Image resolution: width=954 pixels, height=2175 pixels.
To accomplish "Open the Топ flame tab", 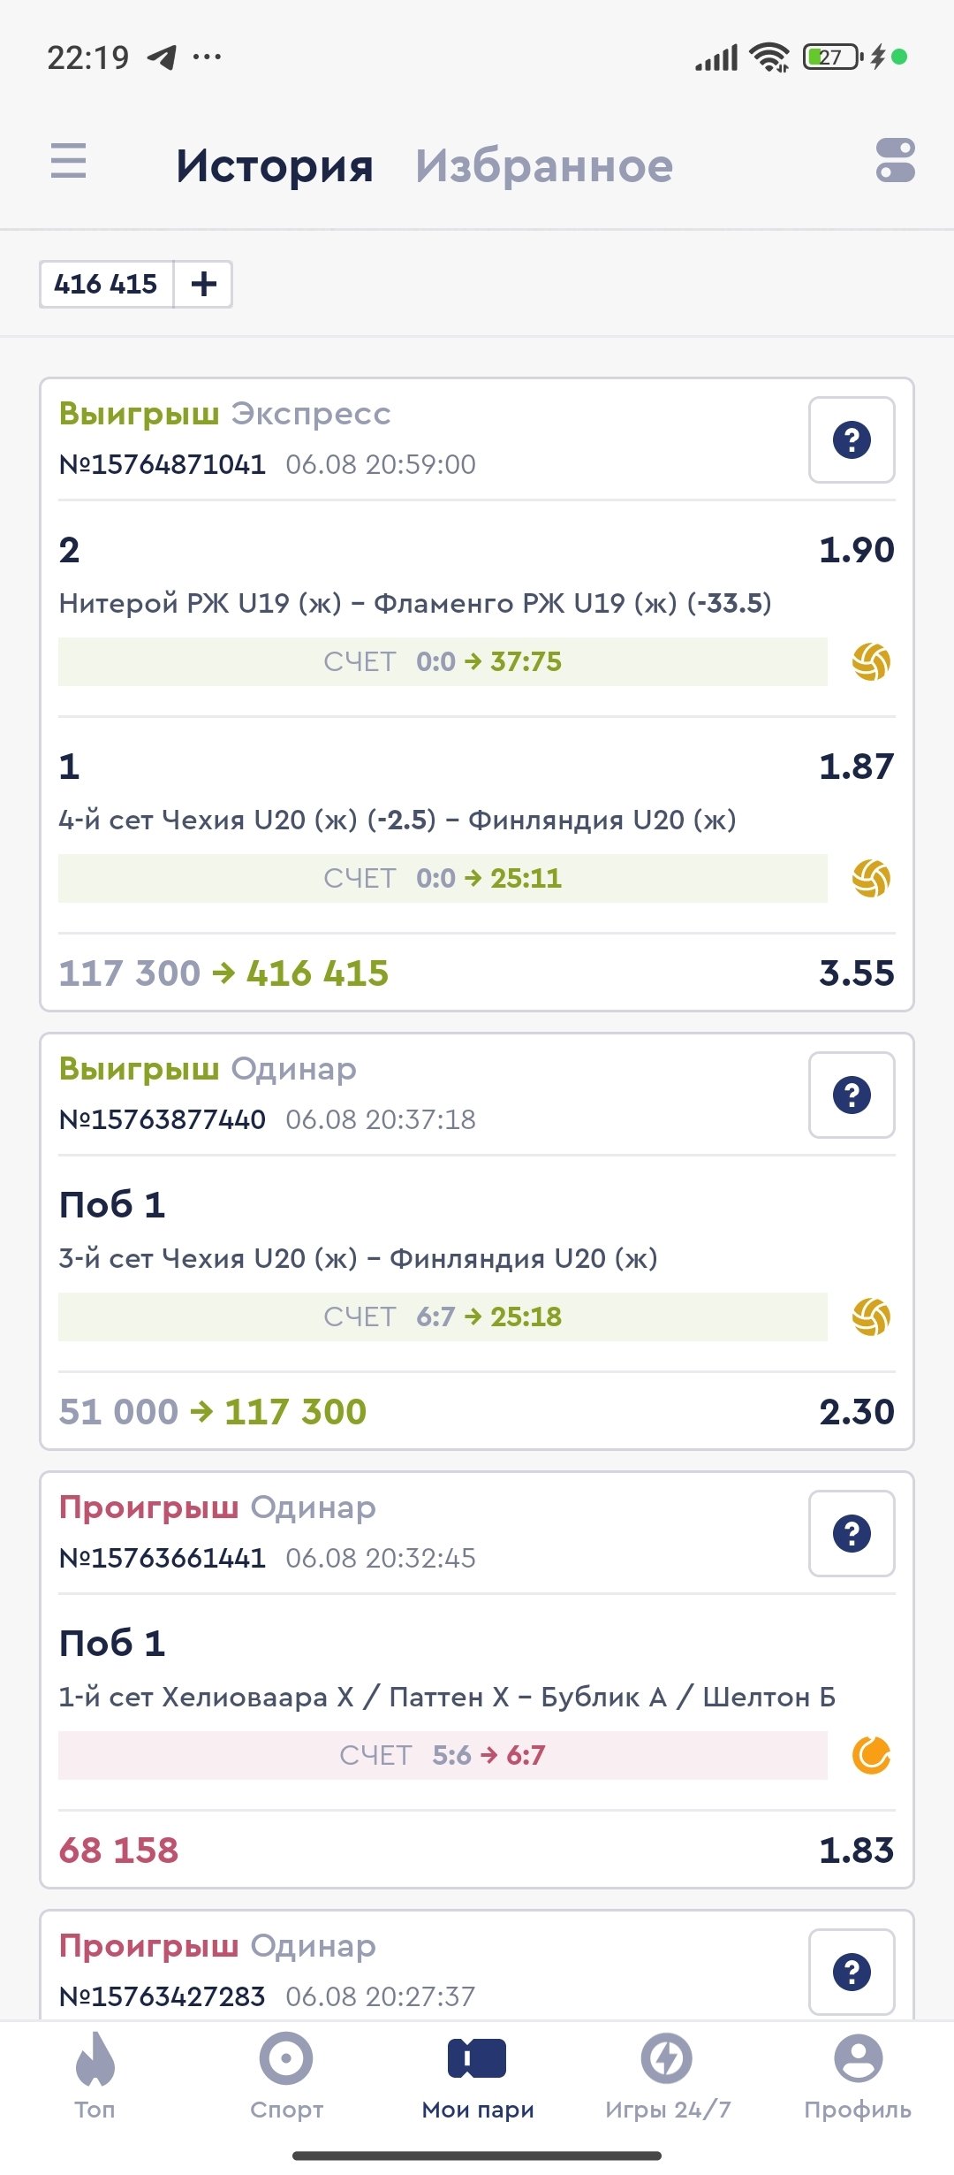I will 95,2075.
